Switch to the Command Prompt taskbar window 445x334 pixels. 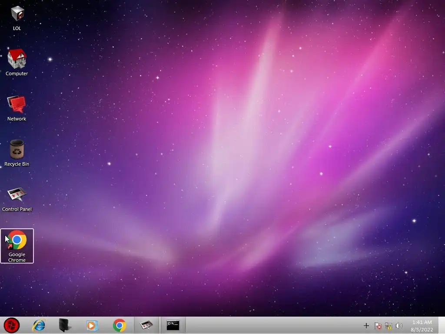coord(173,325)
